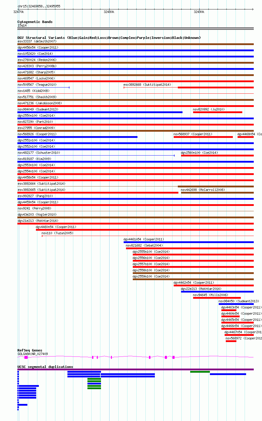Viewport: 262px width, 421px height.
Task: Select the 15q14 cytogenetic band bar
Action: pos(135,29)
